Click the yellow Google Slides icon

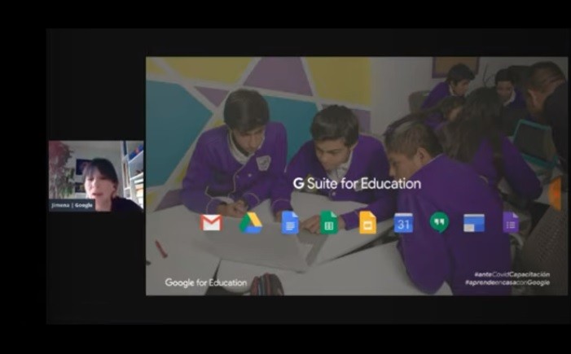tap(367, 222)
